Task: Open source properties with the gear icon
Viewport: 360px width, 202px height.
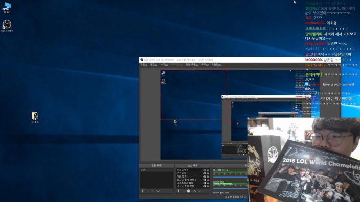Action: tap(188, 191)
